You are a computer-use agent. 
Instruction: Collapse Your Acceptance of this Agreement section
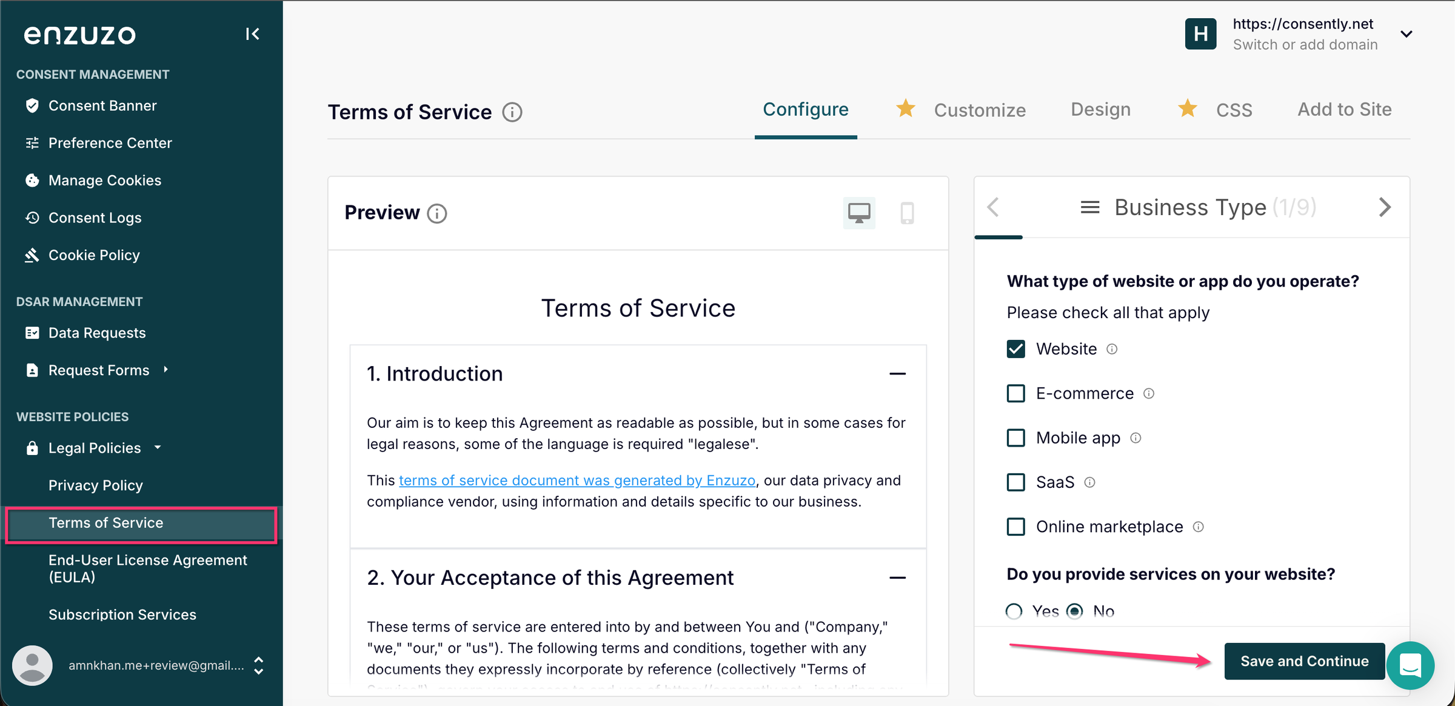tap(897, 578)
